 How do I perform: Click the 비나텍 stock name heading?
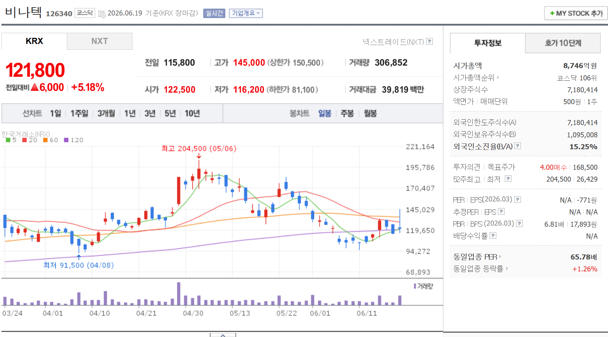[23, 12]
